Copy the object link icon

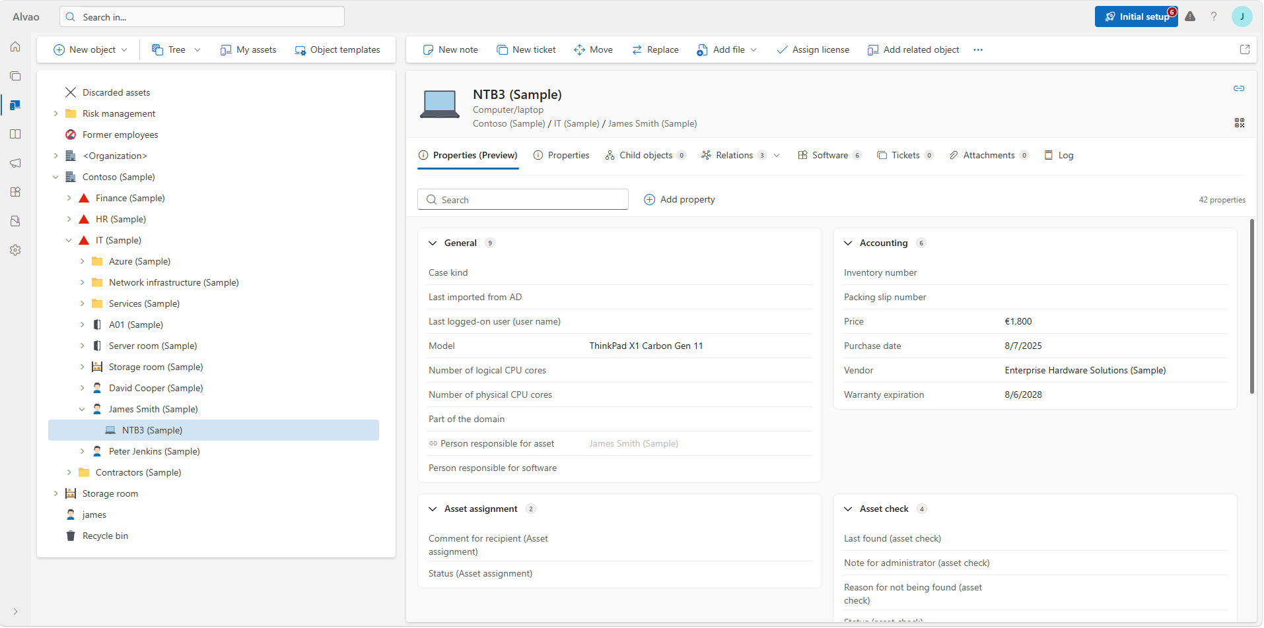point(1239,88)
